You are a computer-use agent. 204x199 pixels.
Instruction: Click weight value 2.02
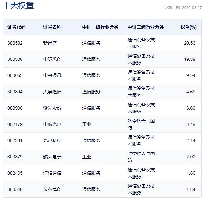click(191, 157)
